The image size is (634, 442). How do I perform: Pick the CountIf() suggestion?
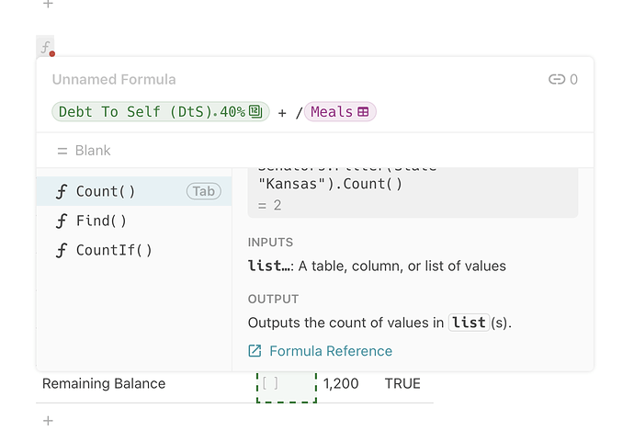[x=114, y=250]
